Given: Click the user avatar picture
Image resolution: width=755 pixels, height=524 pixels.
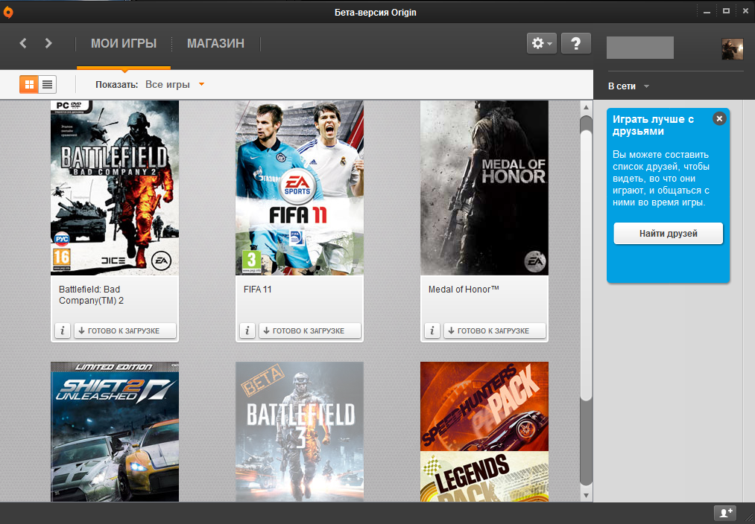Looking at the screenshot, I should [x=732, y=48].
